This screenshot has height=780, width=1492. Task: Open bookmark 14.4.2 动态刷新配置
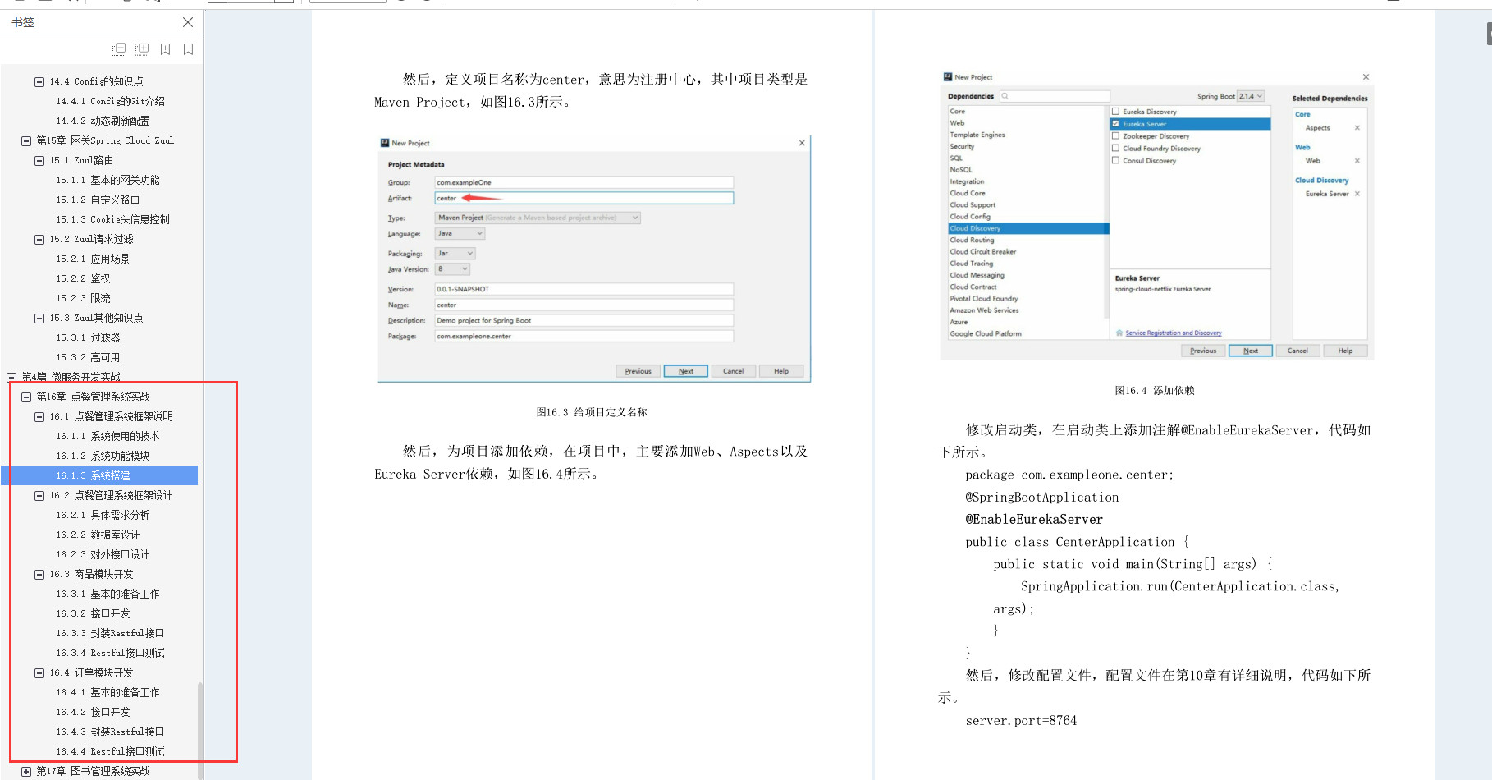coord(103,121)
